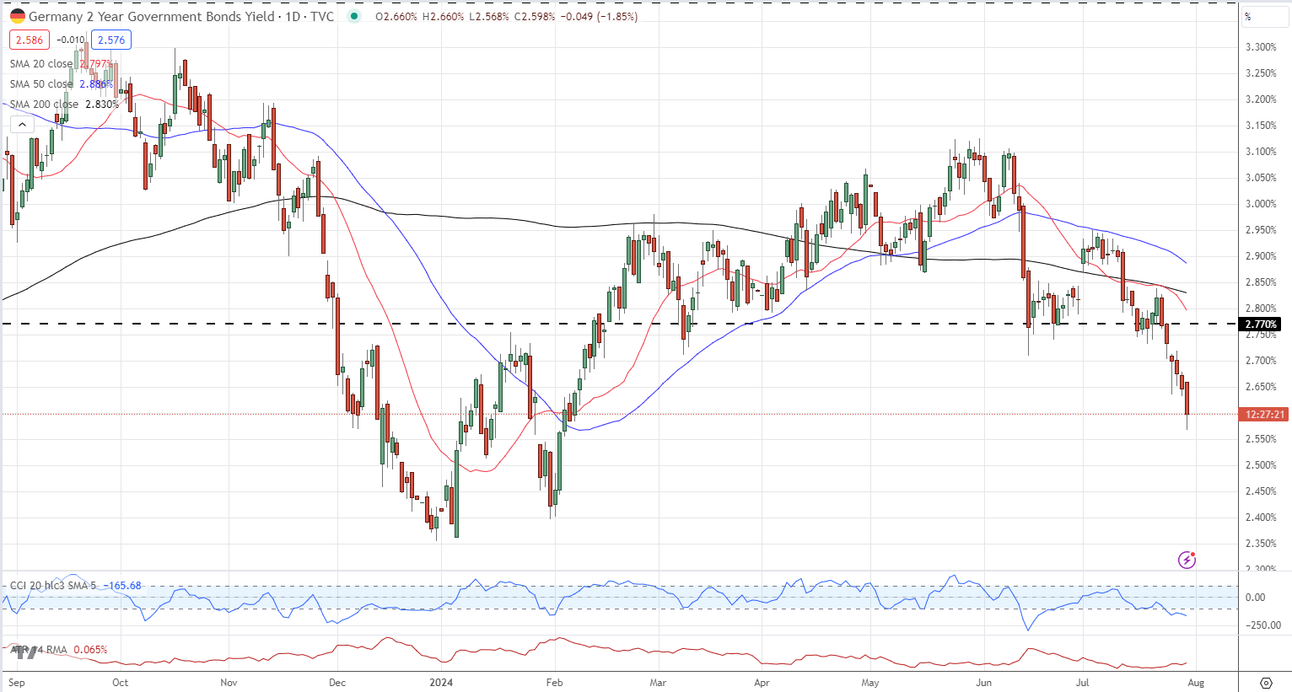The image size is (1292, 692).
Task: Click the green market status dot
Action: click(354, 16)
